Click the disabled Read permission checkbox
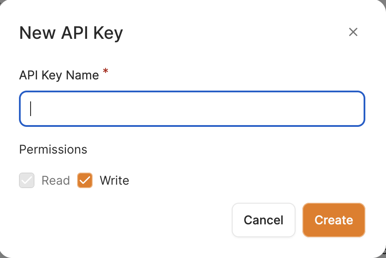The height and width of the screenshot is (258, 386). [x=27, y=180]
